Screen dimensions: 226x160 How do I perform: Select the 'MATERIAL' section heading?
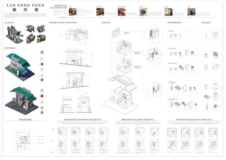10,48
